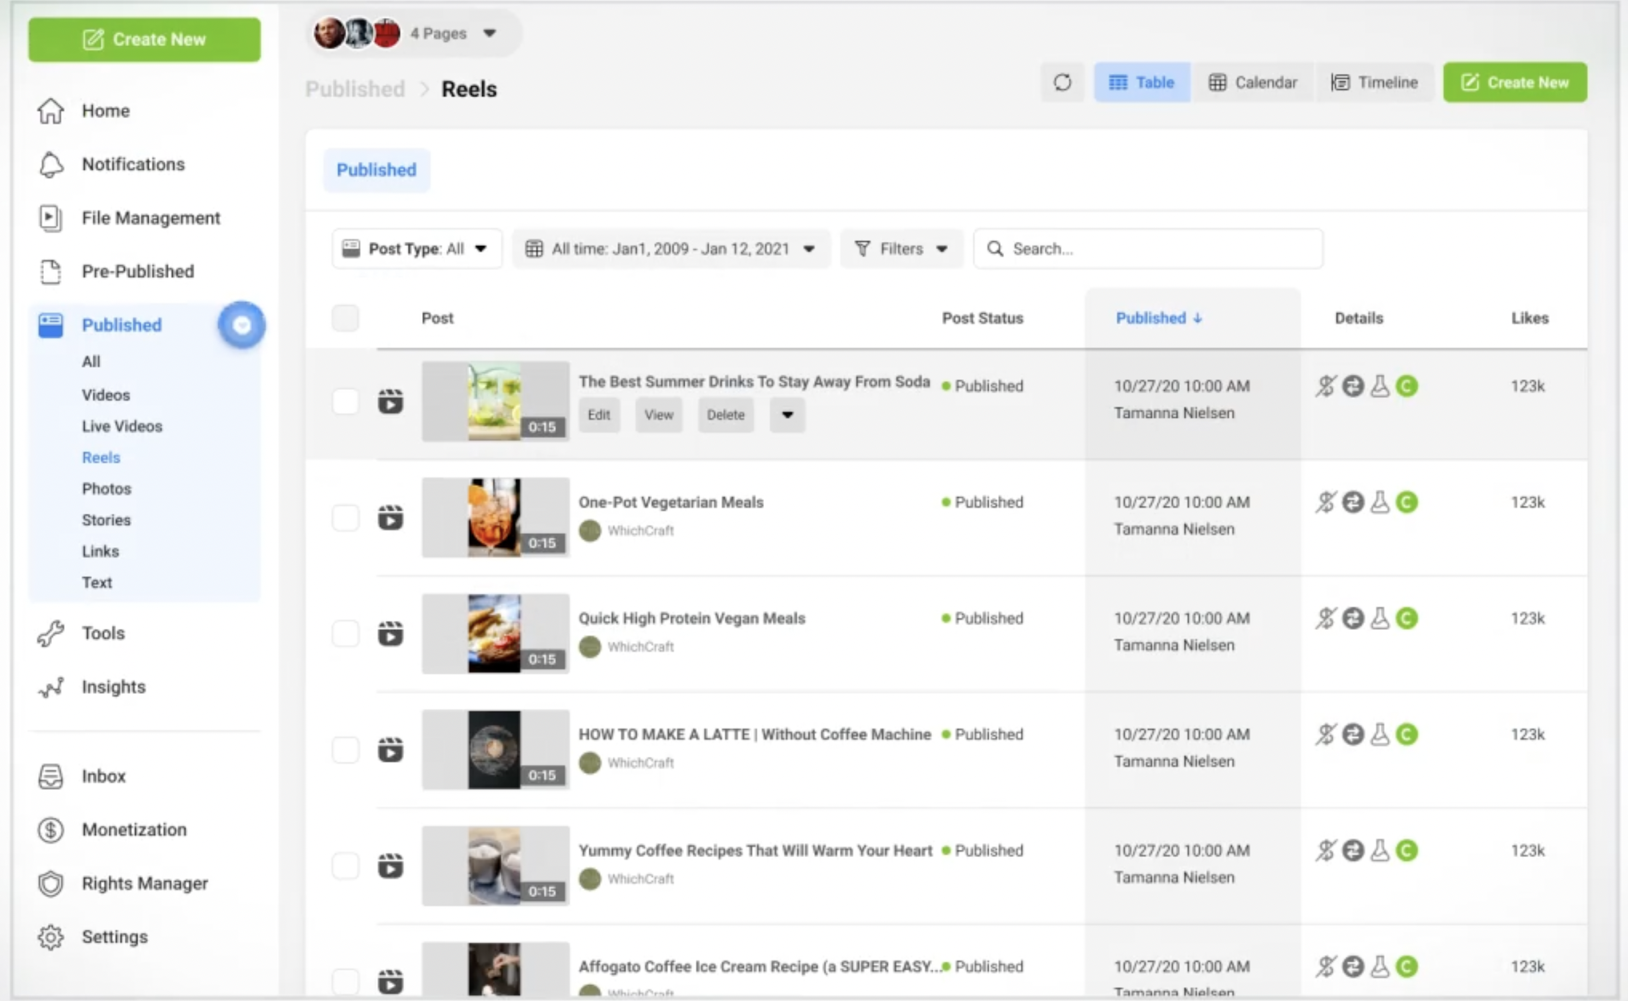Select the HOW TO MAKE A LATTE row checkbox
Image resolution: width=1628 pixels, height=1001 pixels.
pos(345,750)
